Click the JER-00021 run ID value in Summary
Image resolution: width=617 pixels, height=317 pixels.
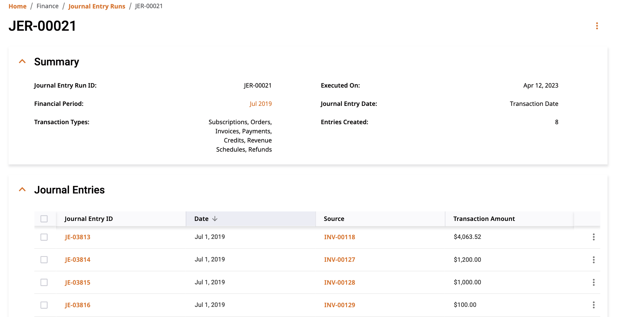coord(257,85)
